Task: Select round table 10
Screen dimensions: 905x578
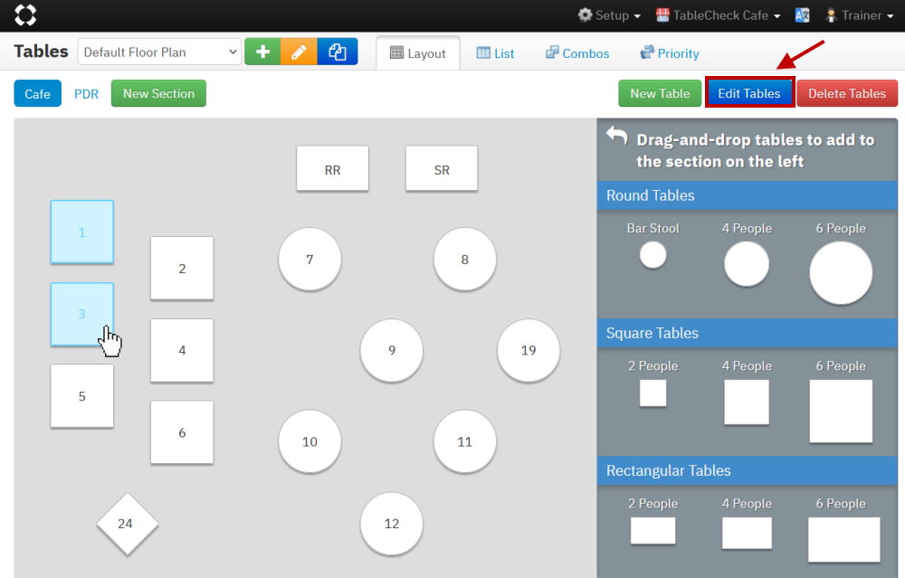Action: coord(310,441)
